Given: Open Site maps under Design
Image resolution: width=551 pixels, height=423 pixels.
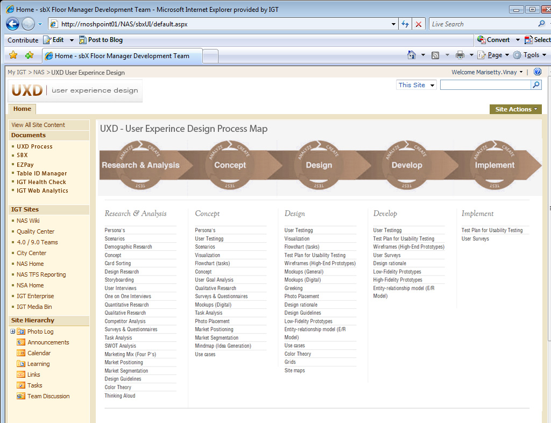Looking at the screenshot, I should tap(294, 370).
